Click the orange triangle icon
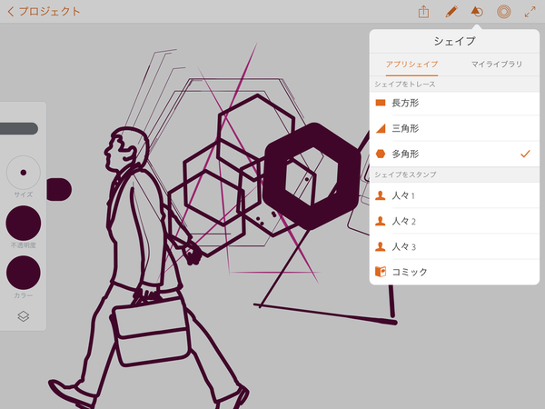Viewport: 545px width, 409px height. click(x=381, y=128)
